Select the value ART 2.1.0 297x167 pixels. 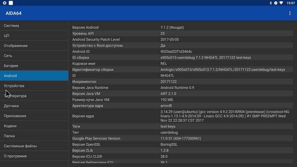(x=168, y=94)
